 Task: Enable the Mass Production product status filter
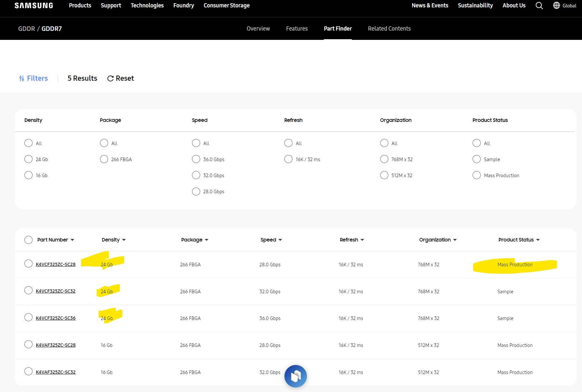(x=476, y=175)
